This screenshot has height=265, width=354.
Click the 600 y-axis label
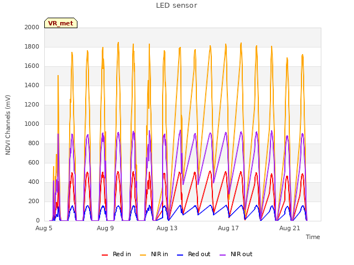pyautogui.click(x=34, y=162)
